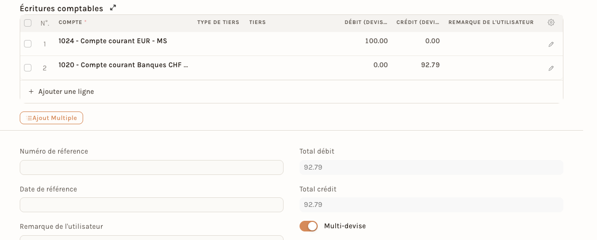The width and height of the screenshot is (597, 240).
Task: Click the list icon in Ajout Multiple
Action: [29, 118]
